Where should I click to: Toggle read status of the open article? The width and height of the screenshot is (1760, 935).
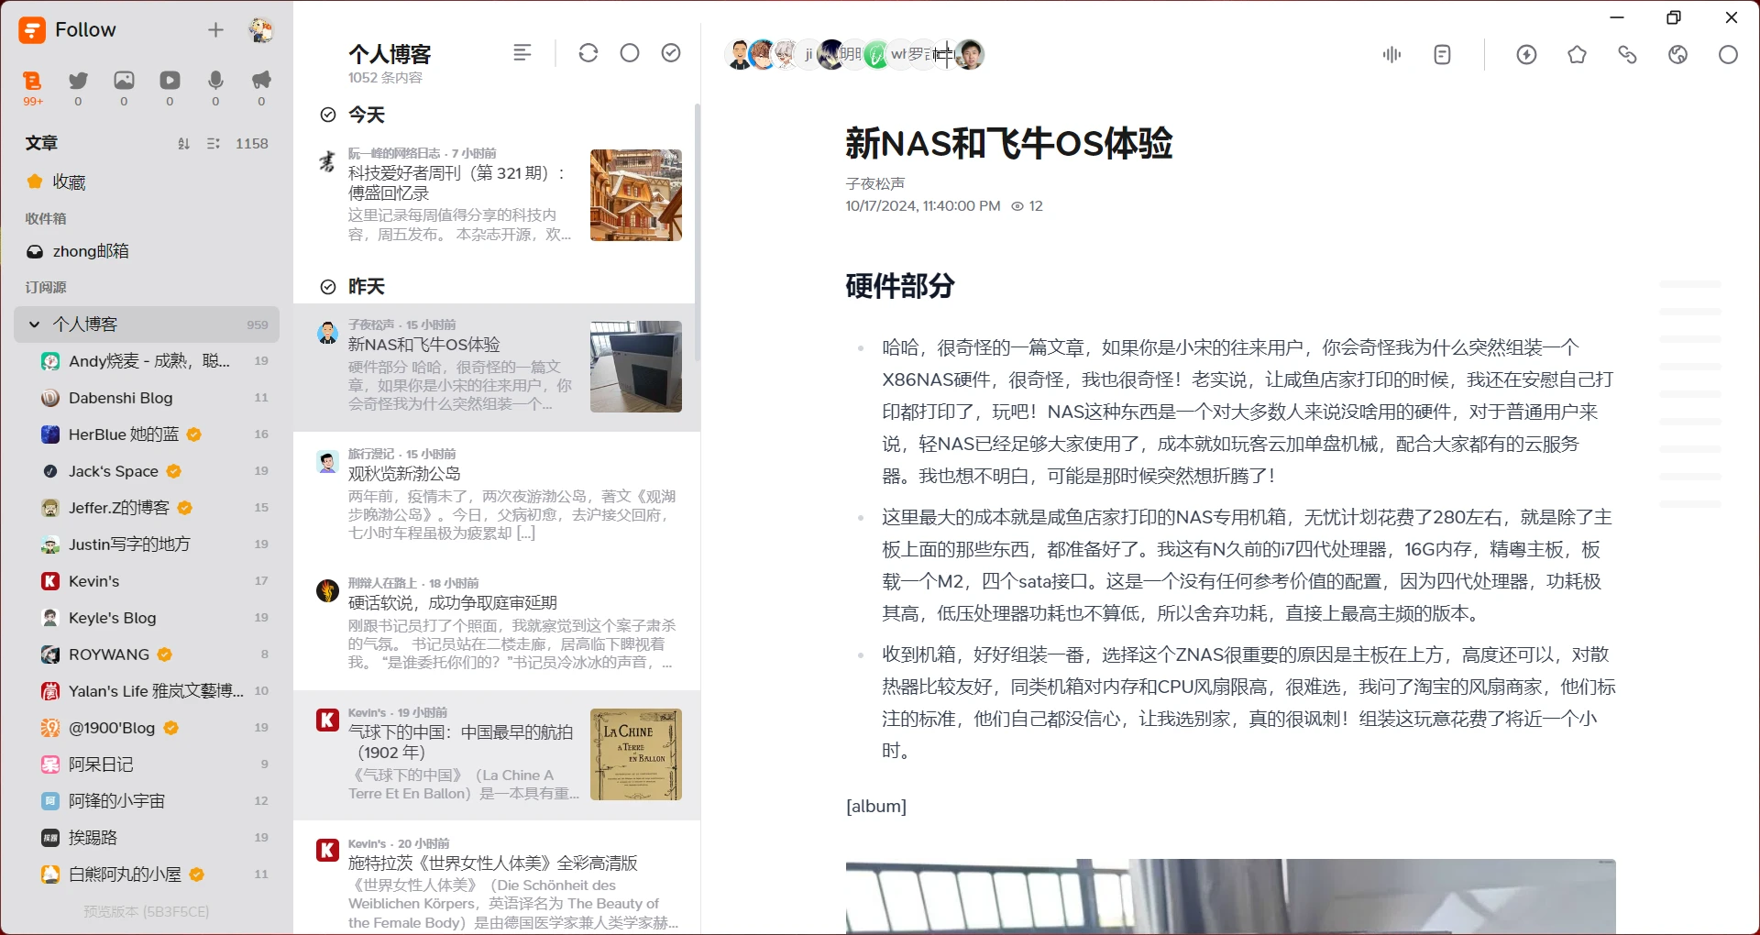[1728, 55]
